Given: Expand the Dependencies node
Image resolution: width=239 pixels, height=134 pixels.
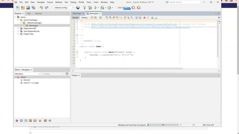Looking at the screenshot, I should point(18,28).
